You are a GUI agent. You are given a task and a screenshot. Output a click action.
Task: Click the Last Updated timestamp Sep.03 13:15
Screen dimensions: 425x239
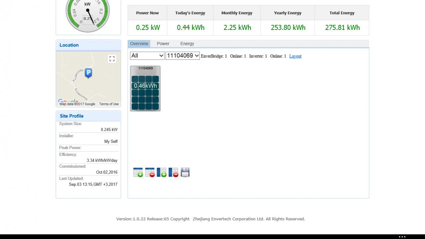click(x=93, y=184)
